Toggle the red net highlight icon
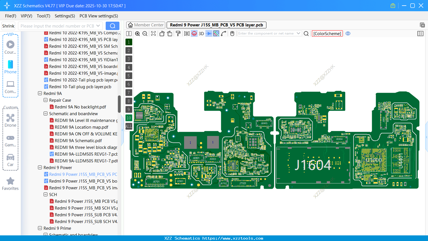The height and width of the screenshot is (241, 428). [x=194, y=34]
